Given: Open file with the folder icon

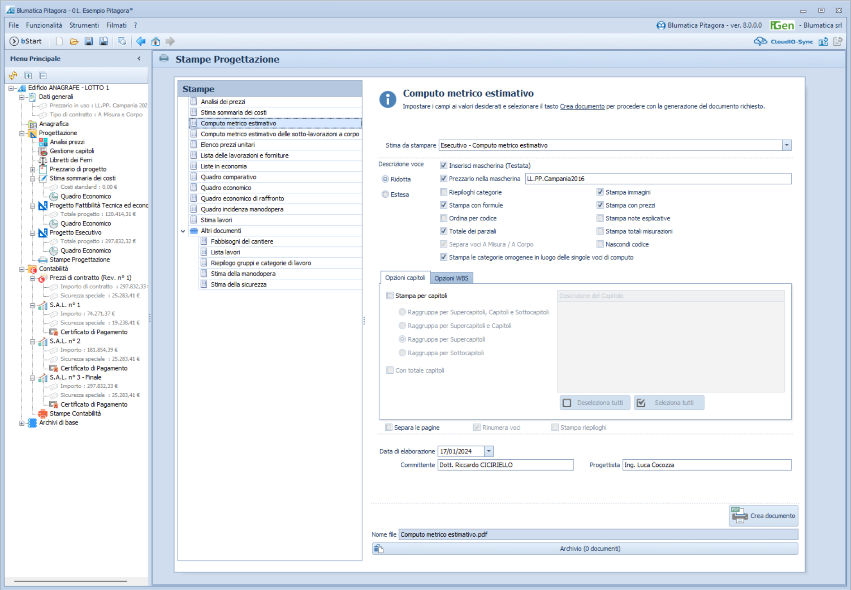Looking at the screenshot, I should point(74,41).
